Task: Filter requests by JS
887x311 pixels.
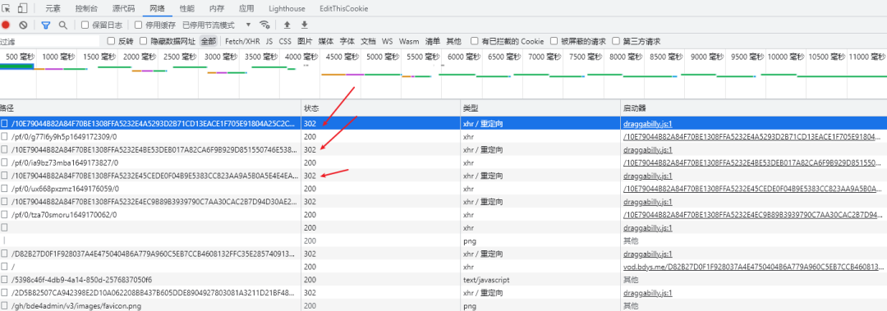Action: click(269, 41)
